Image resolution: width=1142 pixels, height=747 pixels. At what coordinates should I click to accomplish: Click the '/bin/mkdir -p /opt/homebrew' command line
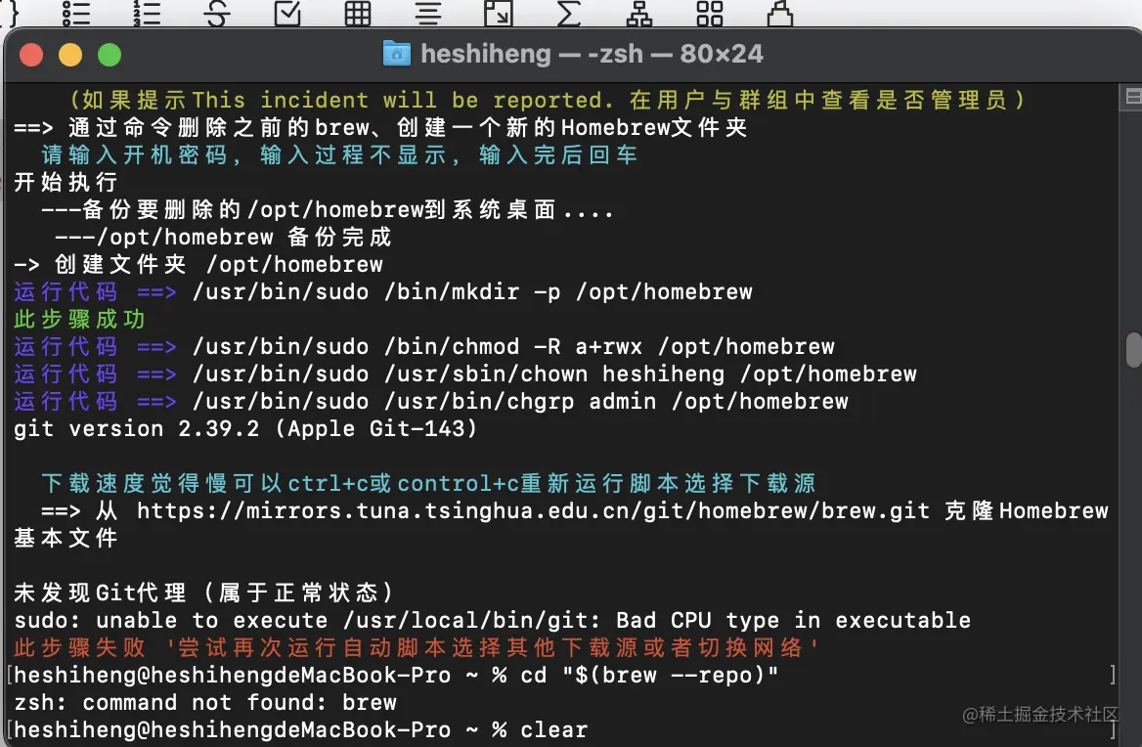pos(383,292)
